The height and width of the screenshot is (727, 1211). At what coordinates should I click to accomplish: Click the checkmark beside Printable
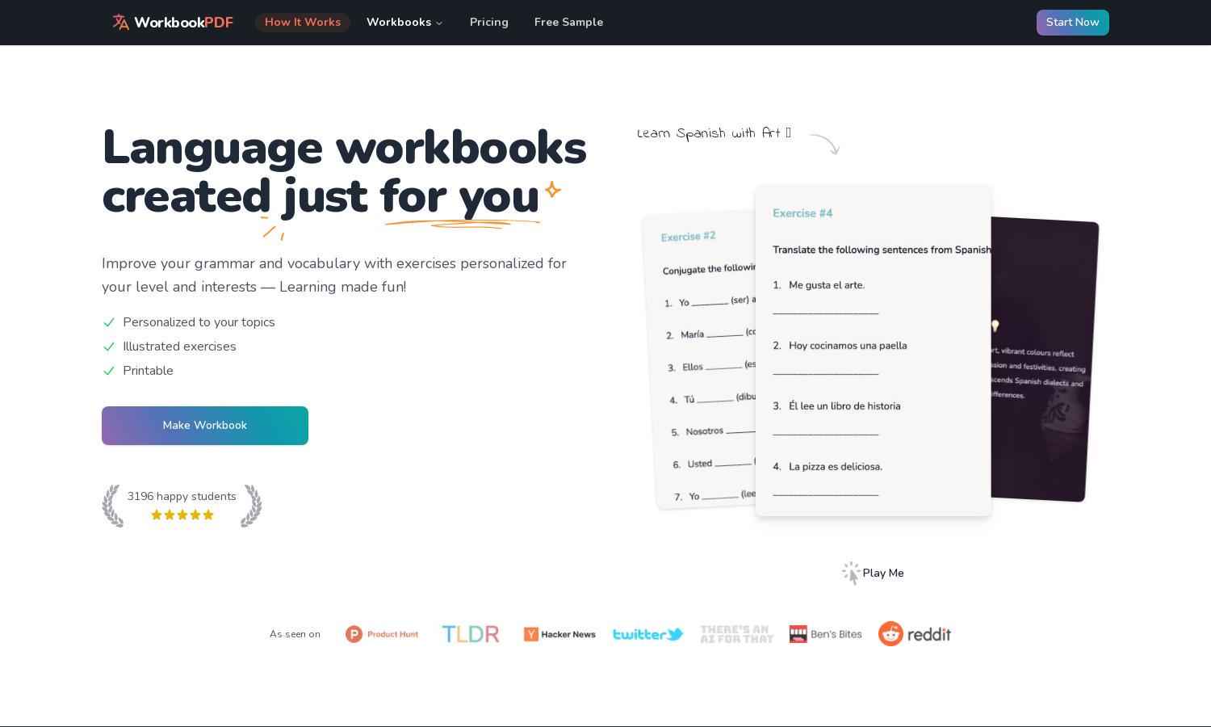(109, 371)
